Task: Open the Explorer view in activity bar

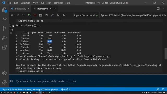Action: [x=4, y=10]
